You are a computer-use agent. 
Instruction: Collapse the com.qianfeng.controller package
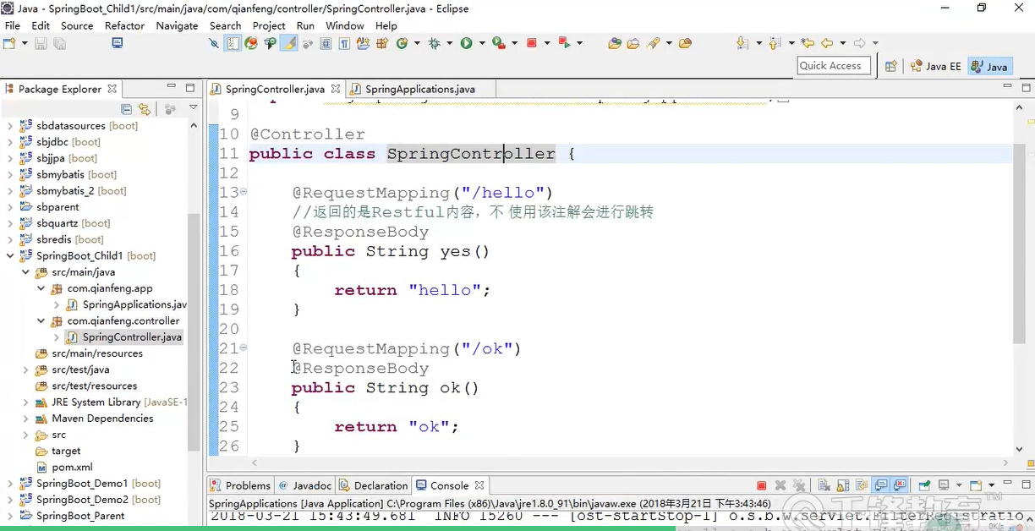pyautogui.click(x=41, y=321)
